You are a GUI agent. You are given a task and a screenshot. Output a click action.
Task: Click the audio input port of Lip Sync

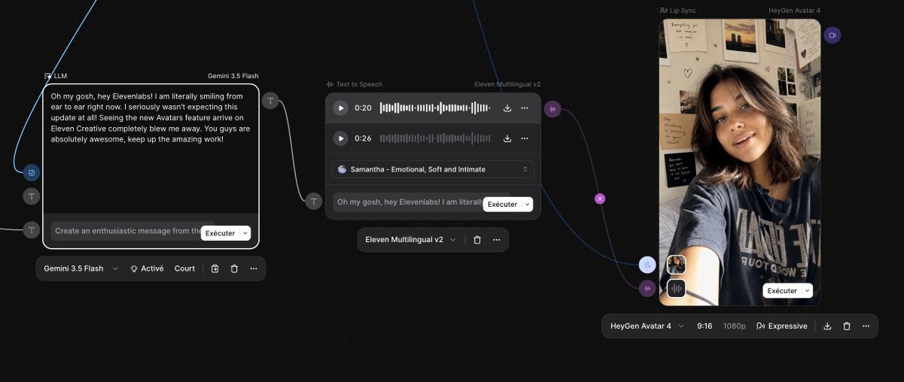coord(647,288)
